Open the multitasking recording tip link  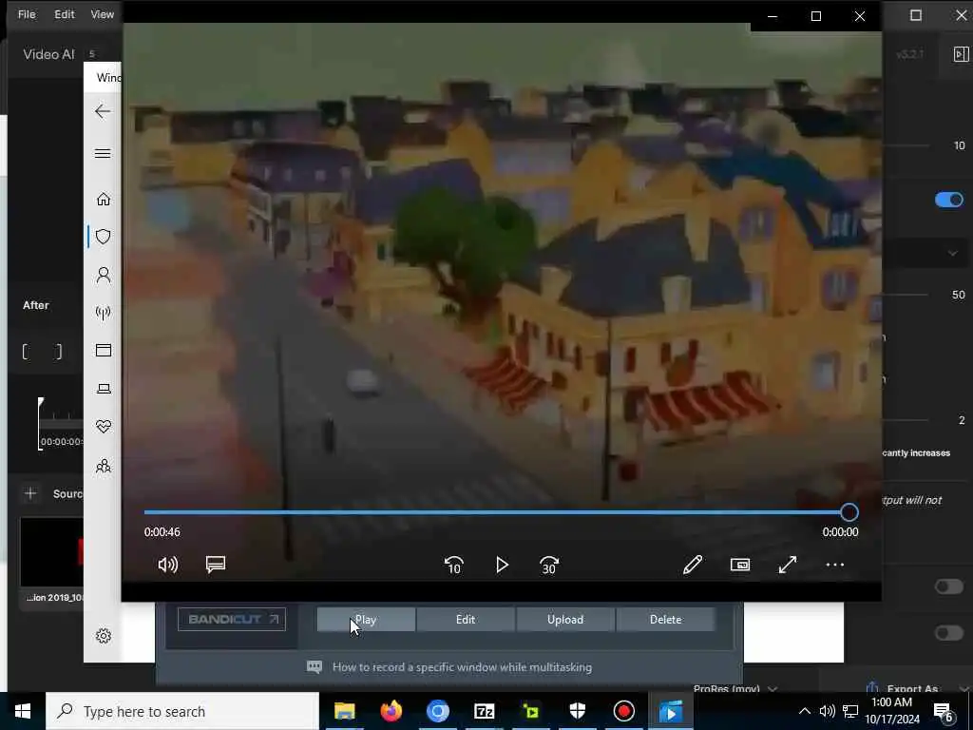[462, 667]
